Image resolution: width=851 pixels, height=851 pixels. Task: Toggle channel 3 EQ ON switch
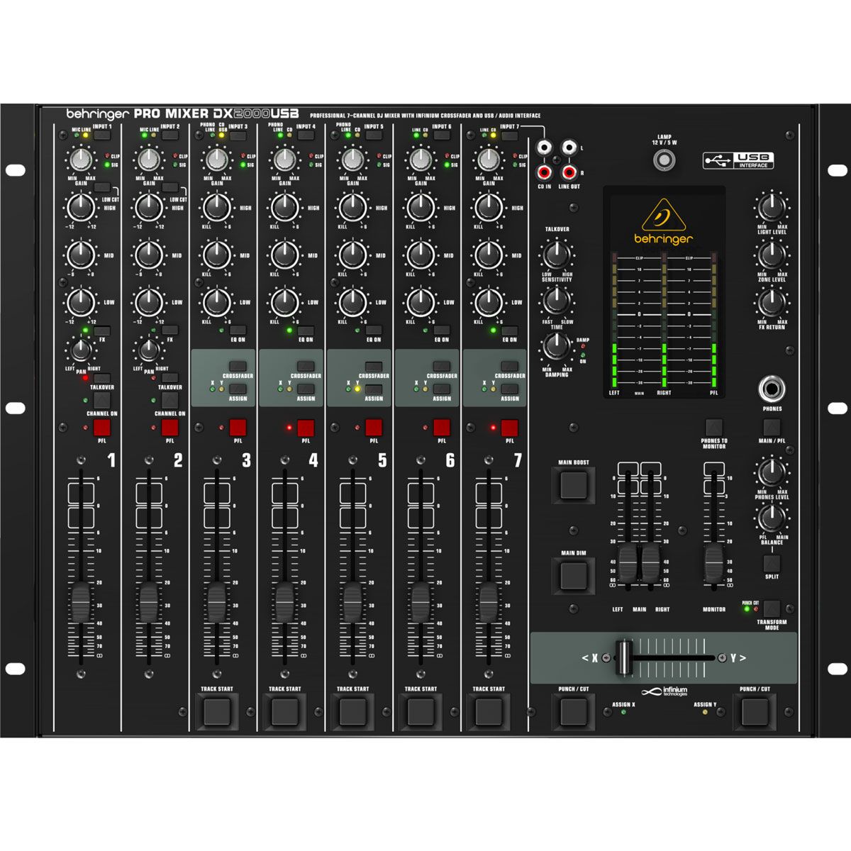click(238, 330)
